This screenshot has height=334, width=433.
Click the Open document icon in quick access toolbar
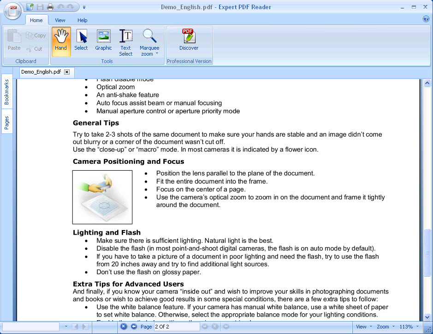[30, 7]
